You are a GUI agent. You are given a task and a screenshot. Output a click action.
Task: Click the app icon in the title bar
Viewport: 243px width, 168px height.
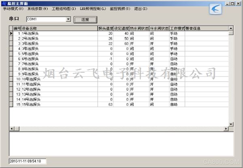point(4,4)
